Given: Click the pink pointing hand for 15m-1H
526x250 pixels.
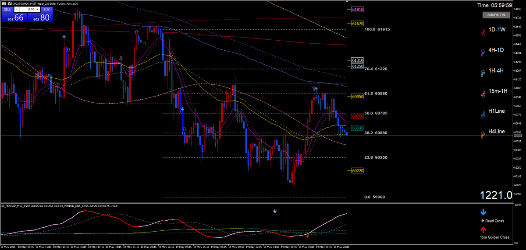Looking at the screenshot, I should click(483, 93).
